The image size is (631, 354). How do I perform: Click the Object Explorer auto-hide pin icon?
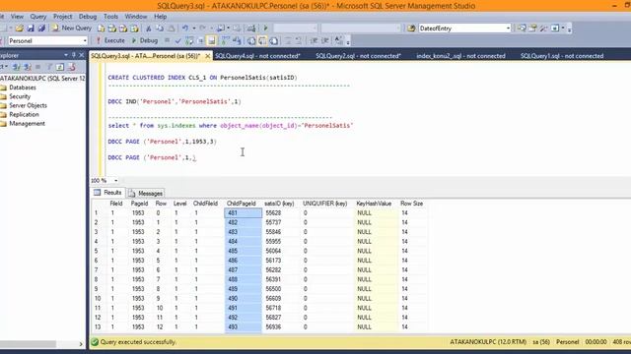pos(74,55)
